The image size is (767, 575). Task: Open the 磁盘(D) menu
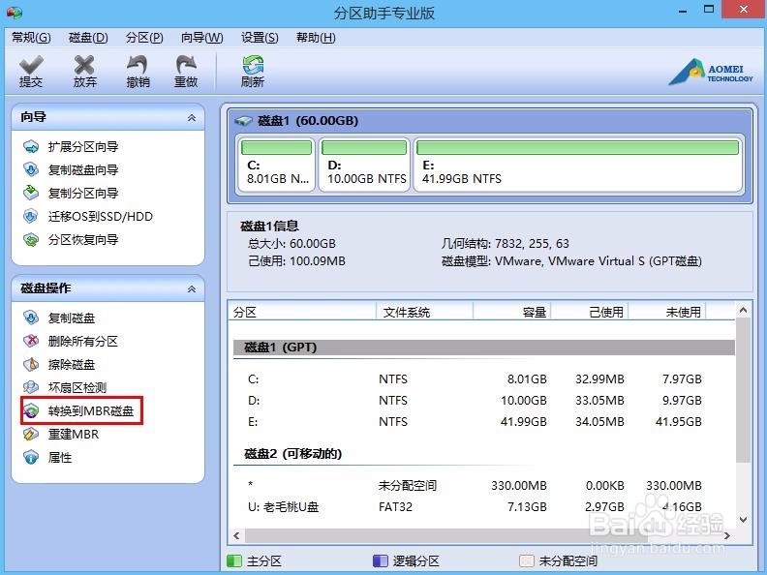point(88,38)
